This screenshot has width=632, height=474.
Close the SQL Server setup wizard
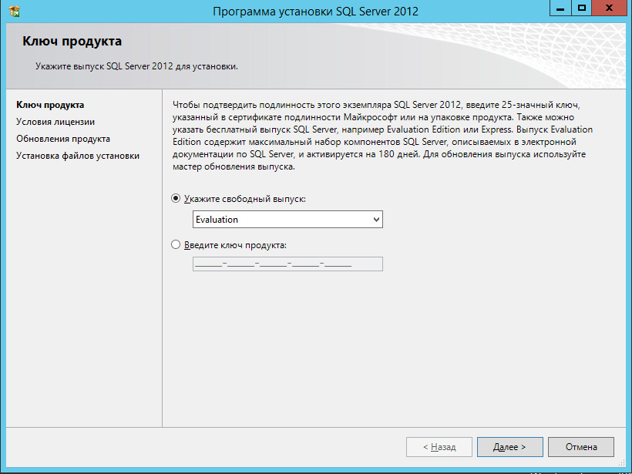(609, 8)
